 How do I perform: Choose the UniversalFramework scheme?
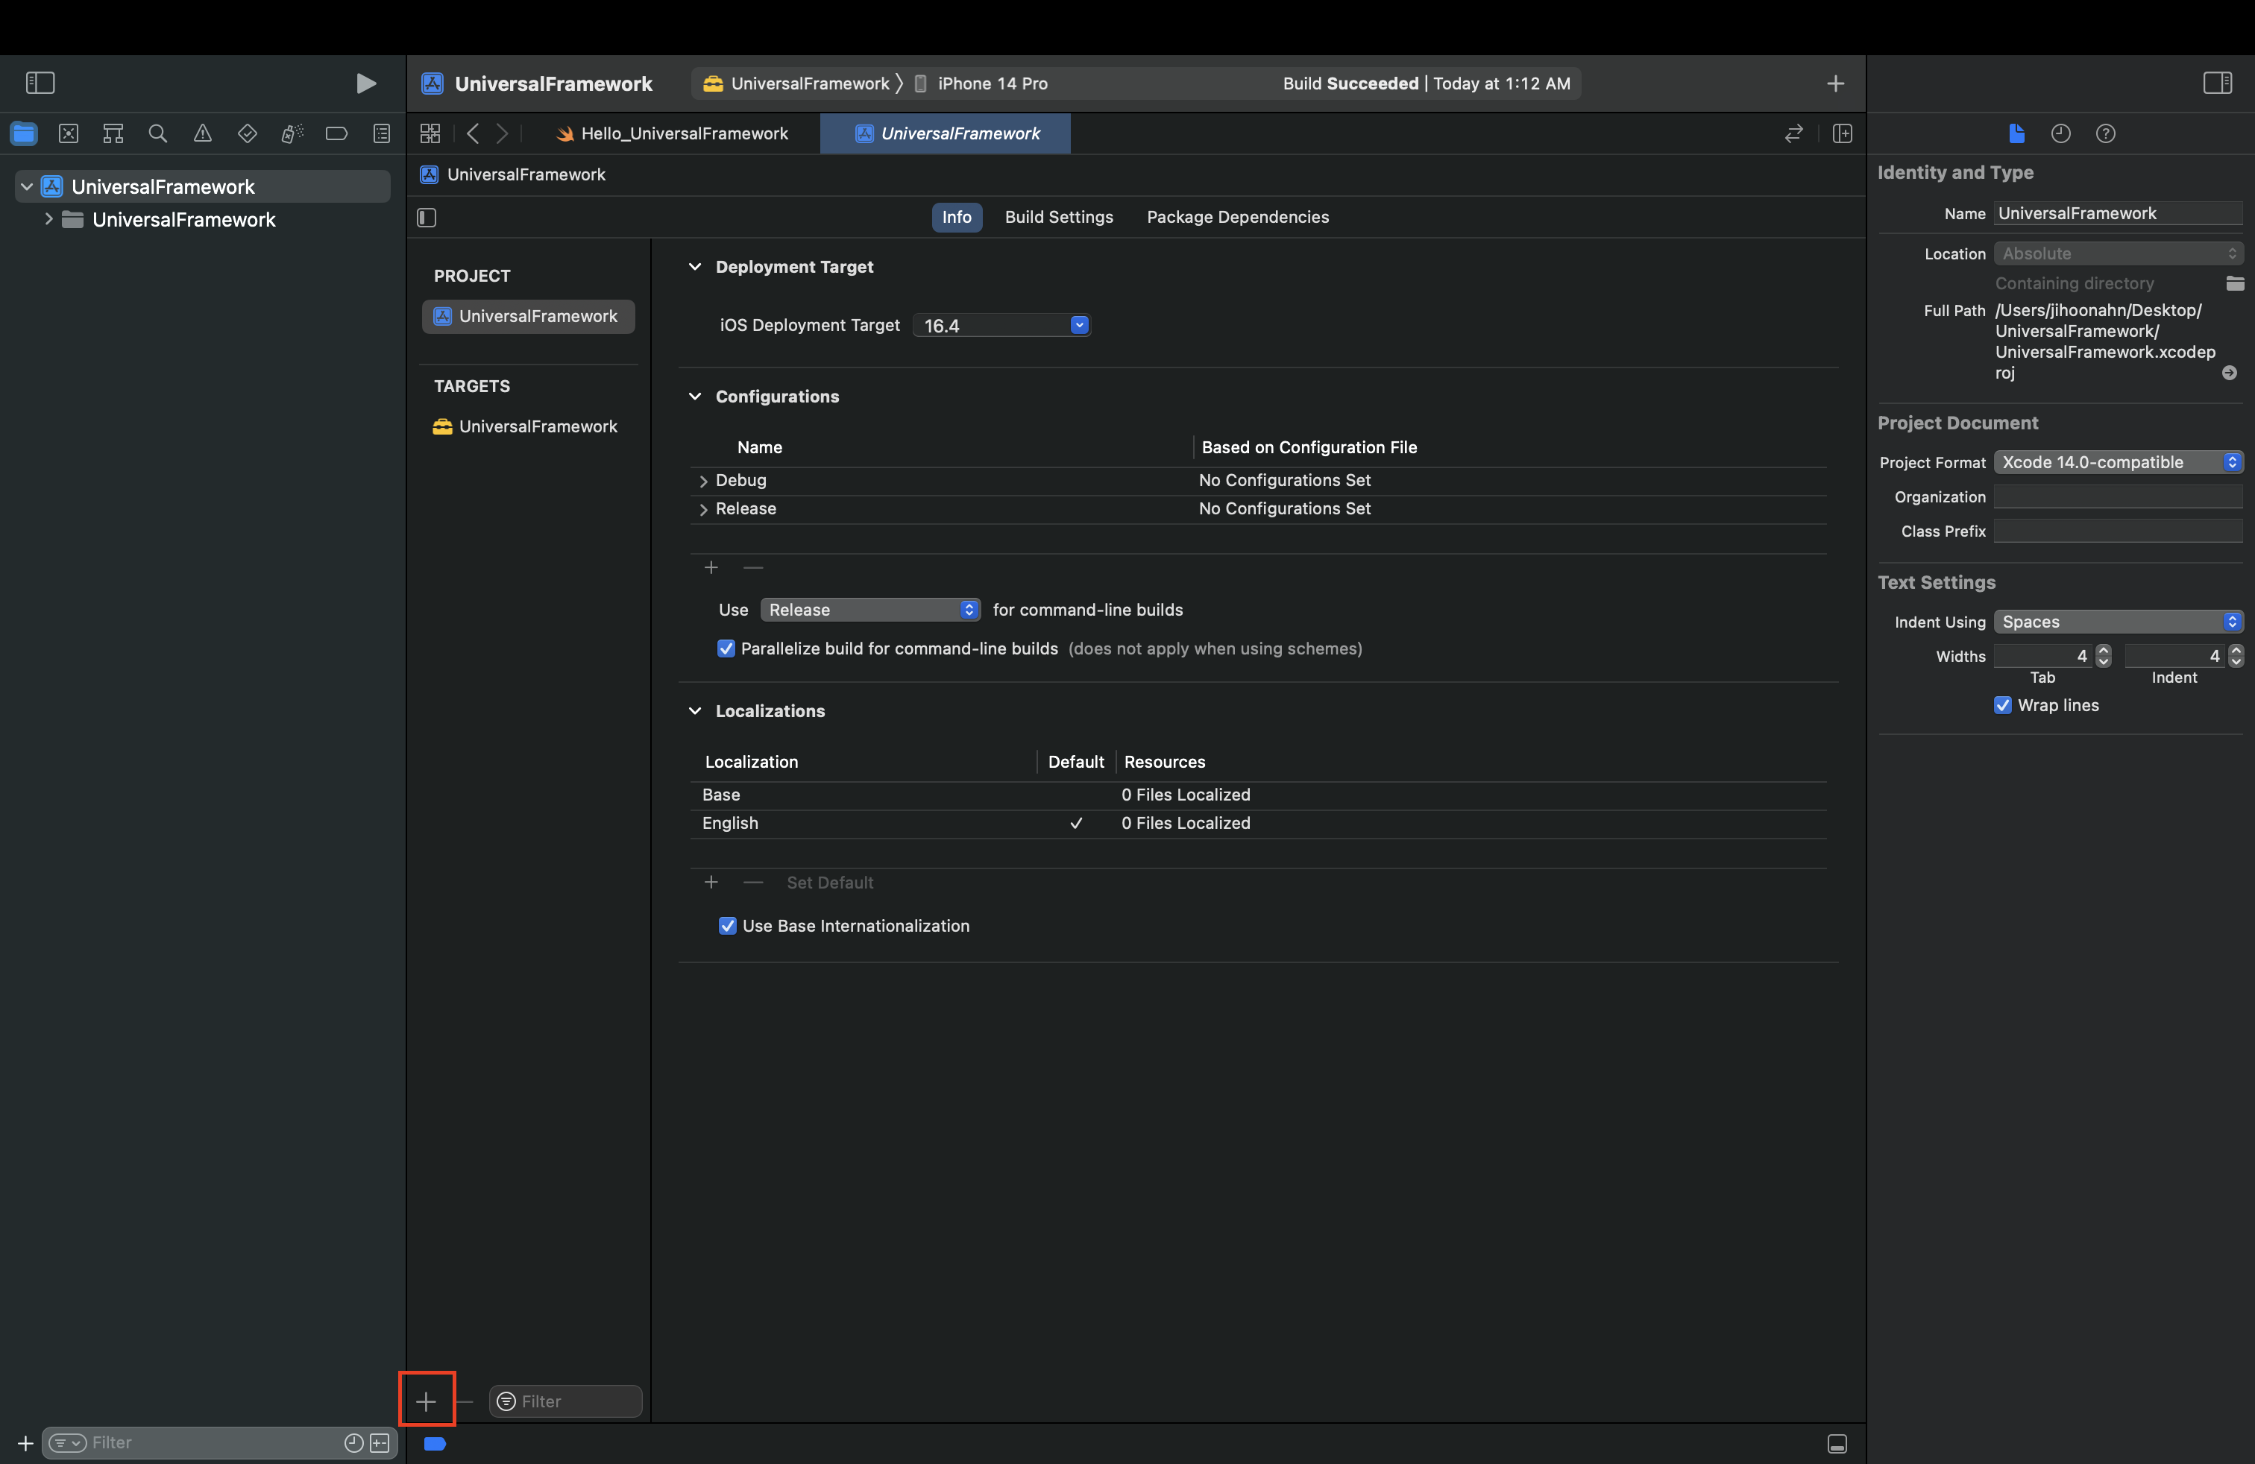tap(798, 83)
